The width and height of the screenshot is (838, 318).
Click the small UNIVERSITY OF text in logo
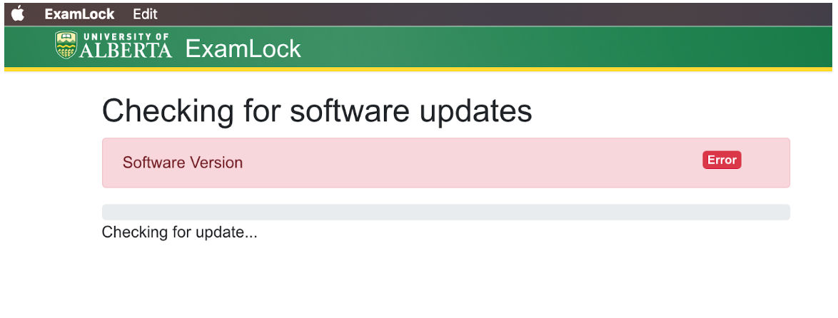[x=126, y=36]
